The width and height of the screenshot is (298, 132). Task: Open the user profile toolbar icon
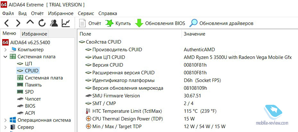click(x=54, y=23)
